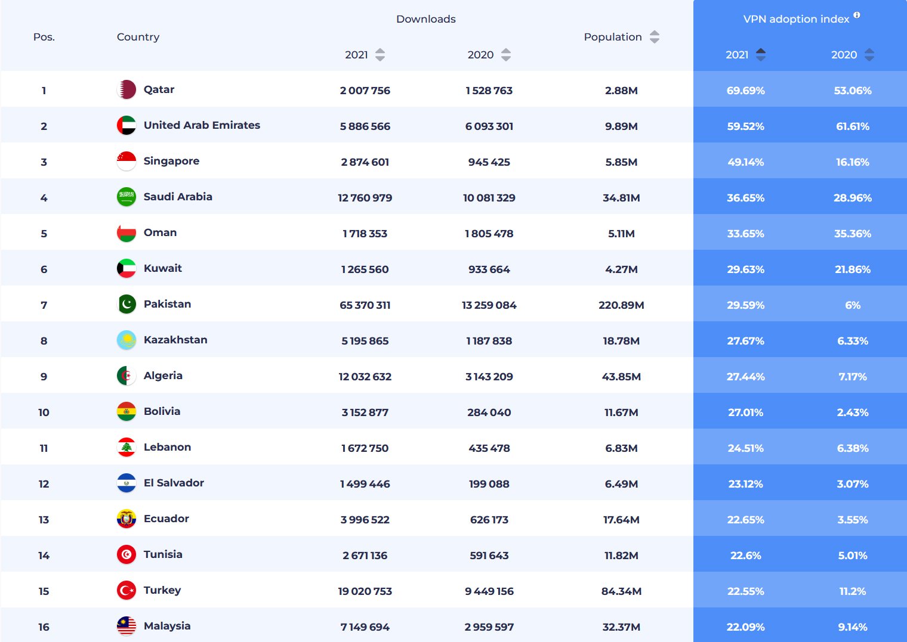Screen dimensions: 907x642
Task: Sort by 2021 VPN adoption index
Action: 760,55
